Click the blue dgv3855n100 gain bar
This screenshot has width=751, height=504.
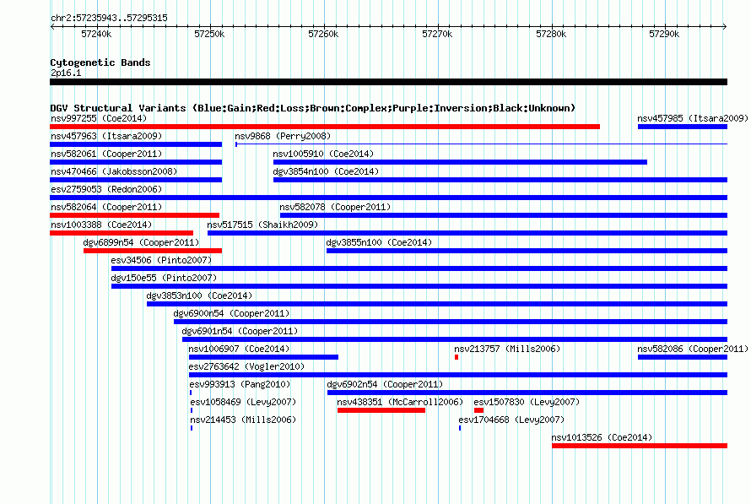pos(527,251)
